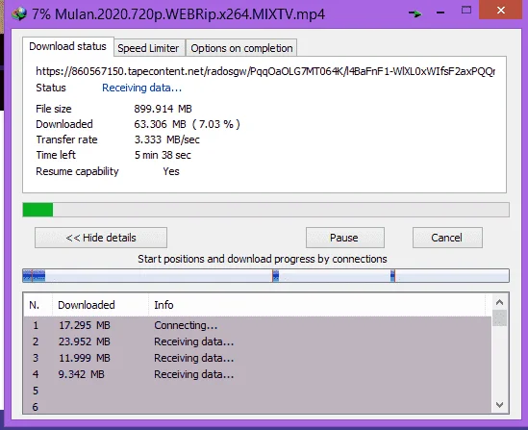The image size is (528, 430).
Task: Select empty connection row 6
Action: pyautogui.click(x=258, y=406)
